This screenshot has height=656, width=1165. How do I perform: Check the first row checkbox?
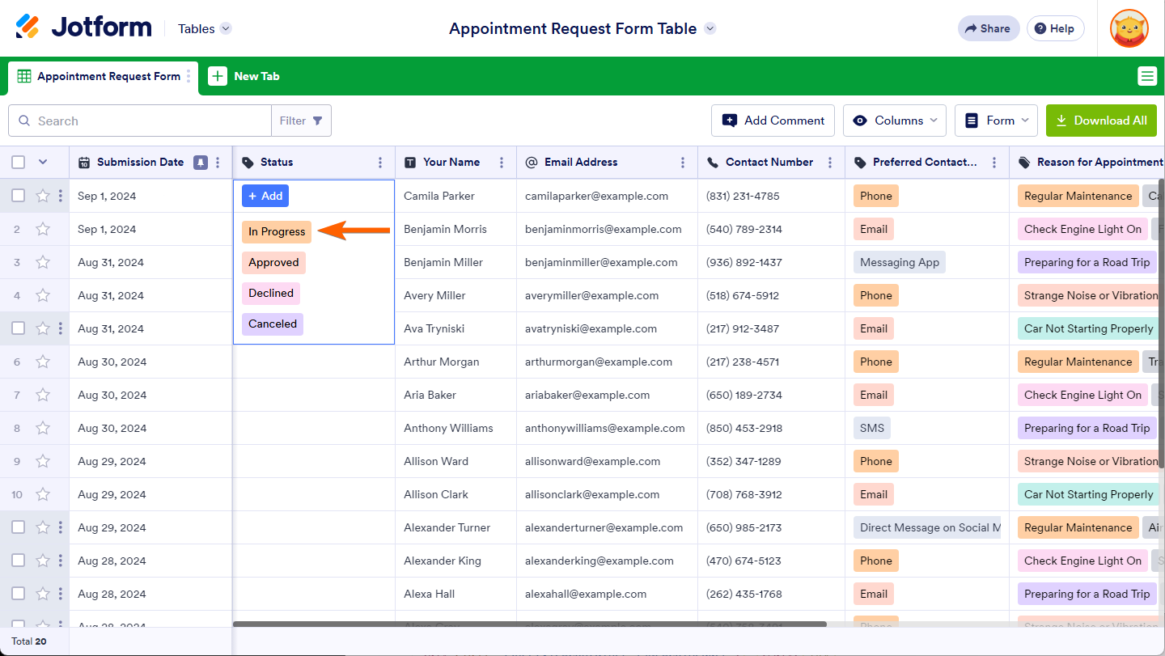tap(18, 196)
